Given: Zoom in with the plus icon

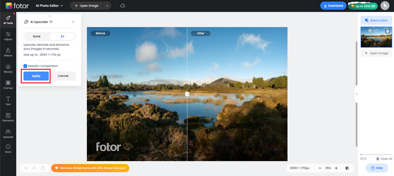Looking at the screenshot, I should [x=336, y=168].
